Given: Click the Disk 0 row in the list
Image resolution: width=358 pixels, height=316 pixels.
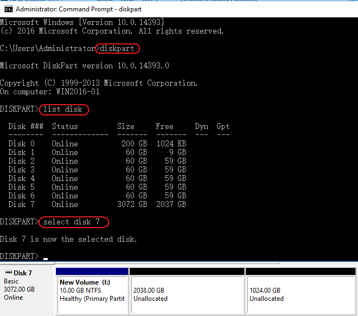Looking at the screenshot, I should 98,144.
